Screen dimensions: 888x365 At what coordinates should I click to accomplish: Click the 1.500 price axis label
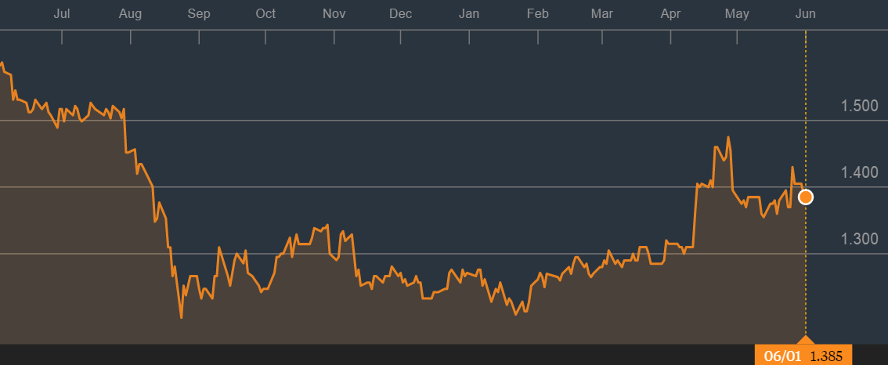(x=858, y=106)
